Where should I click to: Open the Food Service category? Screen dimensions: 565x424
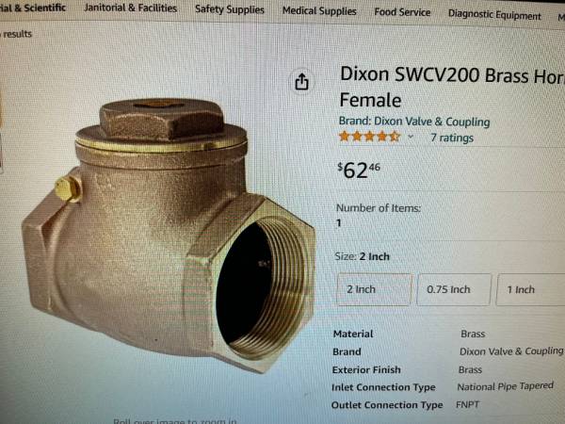pos(402,12)
